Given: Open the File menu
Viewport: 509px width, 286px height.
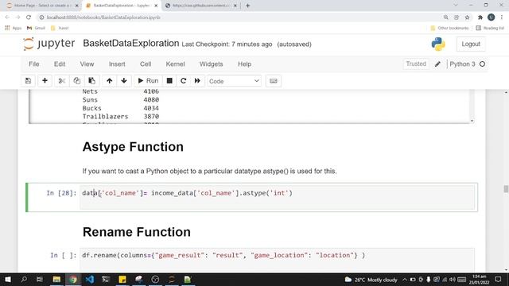Looking at the screenshot, I should 34,64.
